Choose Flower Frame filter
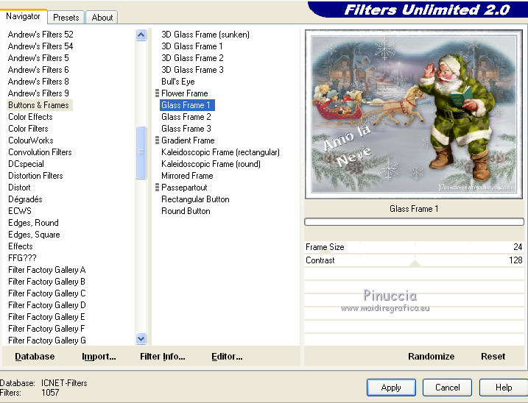This screenshot has width=528, height=403. coord(185,93)
